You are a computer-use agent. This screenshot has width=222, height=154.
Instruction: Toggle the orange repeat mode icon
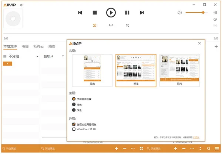[95, 25]
